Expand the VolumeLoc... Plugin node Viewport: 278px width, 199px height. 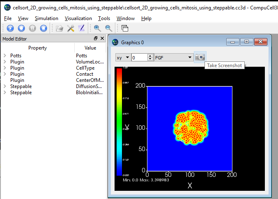click(5, 62)
